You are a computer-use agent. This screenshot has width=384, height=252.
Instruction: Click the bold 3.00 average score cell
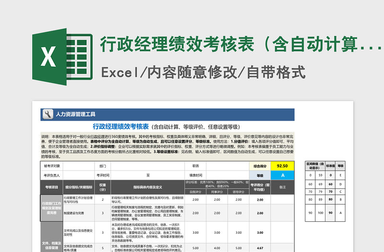coord(260,233)
